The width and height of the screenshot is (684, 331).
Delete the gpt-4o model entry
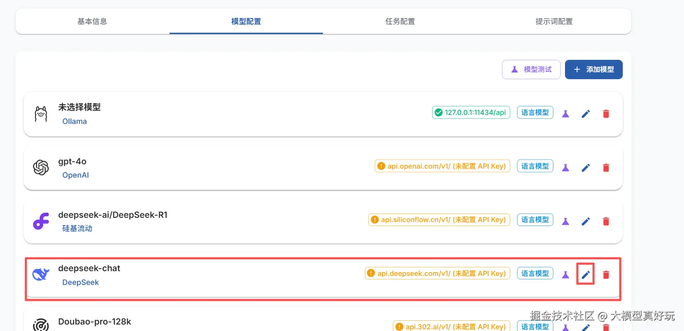606,167
